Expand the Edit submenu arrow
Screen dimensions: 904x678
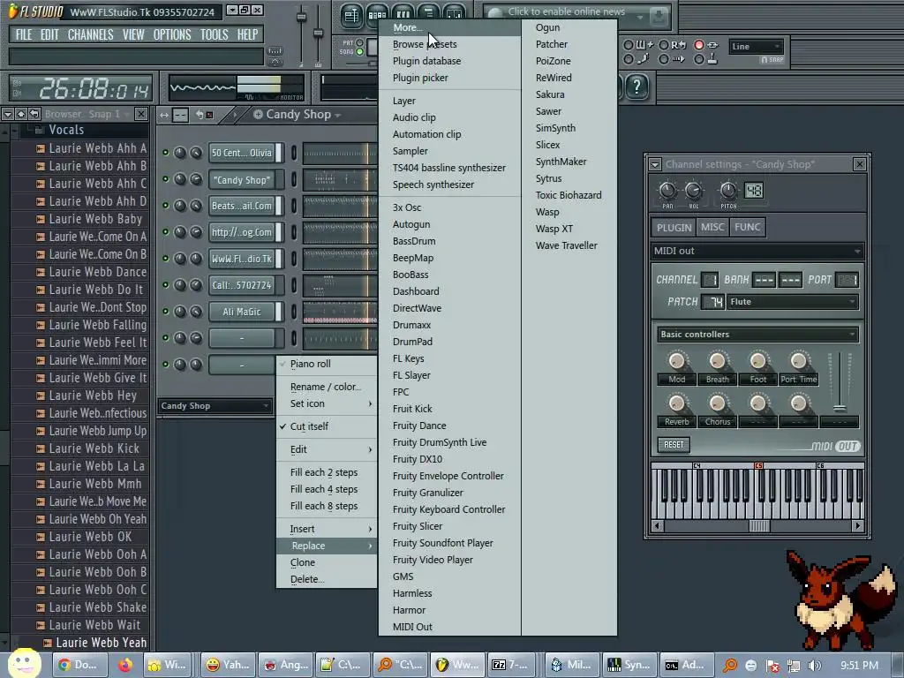coord(370,449)
